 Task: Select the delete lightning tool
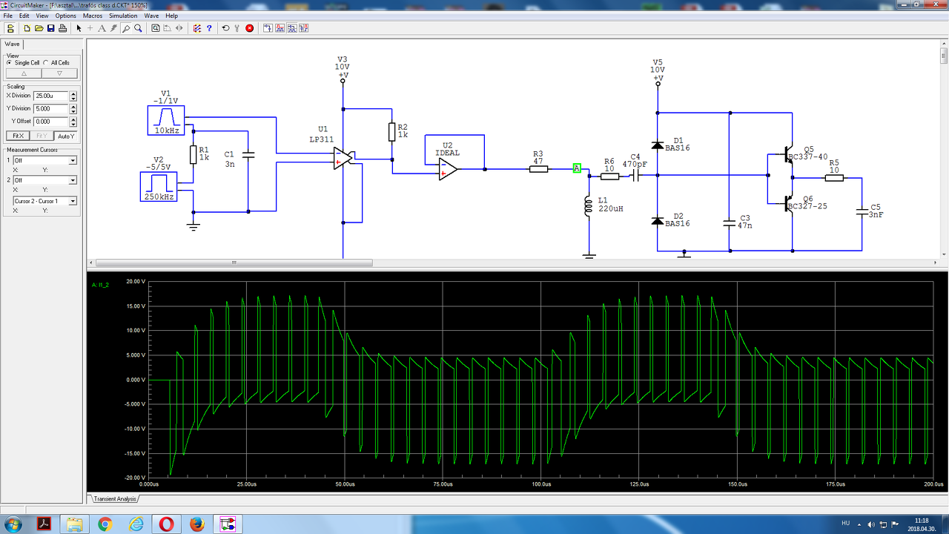[113, 28]
